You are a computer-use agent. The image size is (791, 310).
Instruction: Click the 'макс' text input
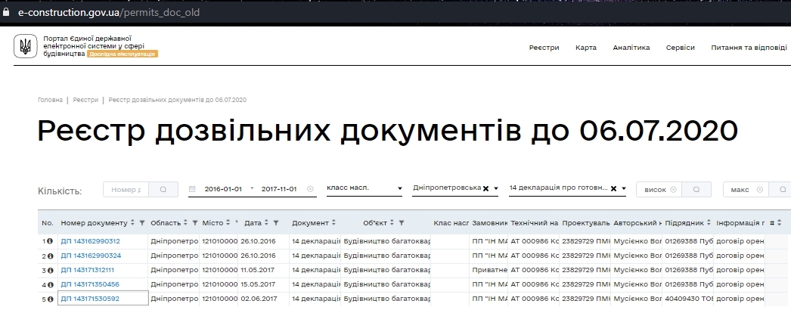pyautogui.click(x=740, y=190)
